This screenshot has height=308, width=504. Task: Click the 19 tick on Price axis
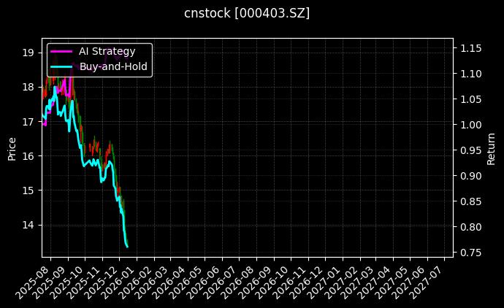click(28, 53)
